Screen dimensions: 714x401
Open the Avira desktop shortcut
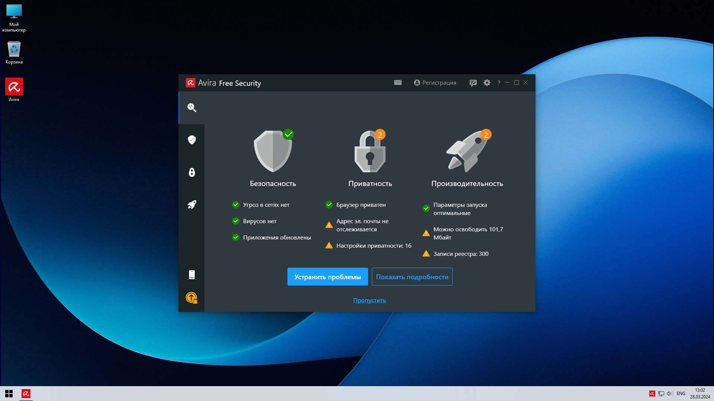(x=14, y=89)
